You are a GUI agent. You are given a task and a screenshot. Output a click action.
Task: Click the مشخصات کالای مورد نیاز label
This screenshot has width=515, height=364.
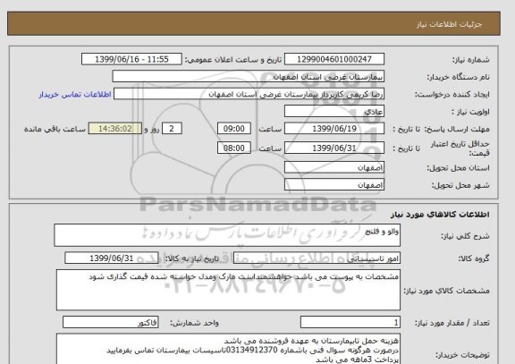pyautogui.click(x=447, y=291)
